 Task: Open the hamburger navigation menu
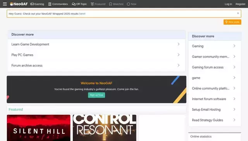(x=5, y=4)
